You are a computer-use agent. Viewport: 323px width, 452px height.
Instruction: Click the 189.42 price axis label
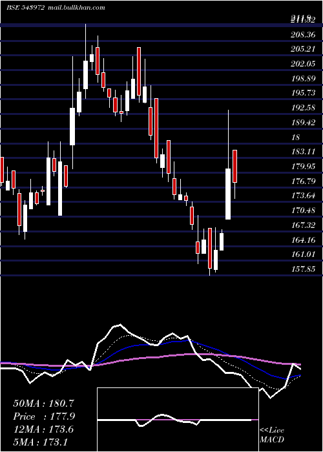click(303, 123)
